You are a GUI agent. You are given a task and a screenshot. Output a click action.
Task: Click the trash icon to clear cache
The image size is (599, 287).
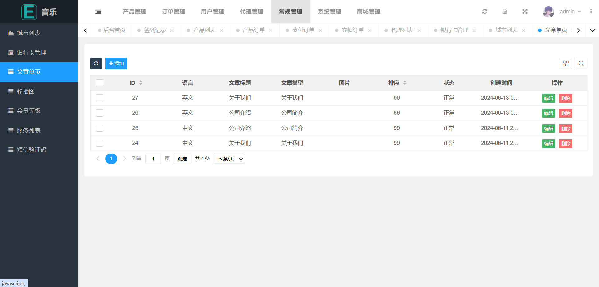[x=505, y=12]
